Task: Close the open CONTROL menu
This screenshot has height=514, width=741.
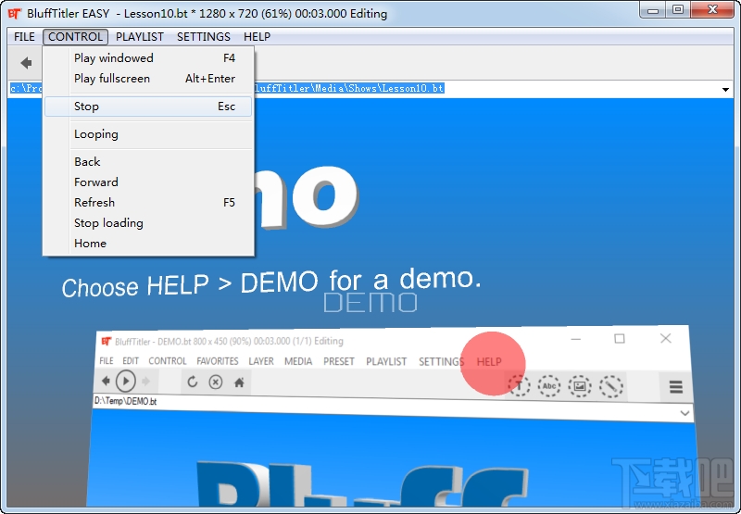Action: [75, 37]
